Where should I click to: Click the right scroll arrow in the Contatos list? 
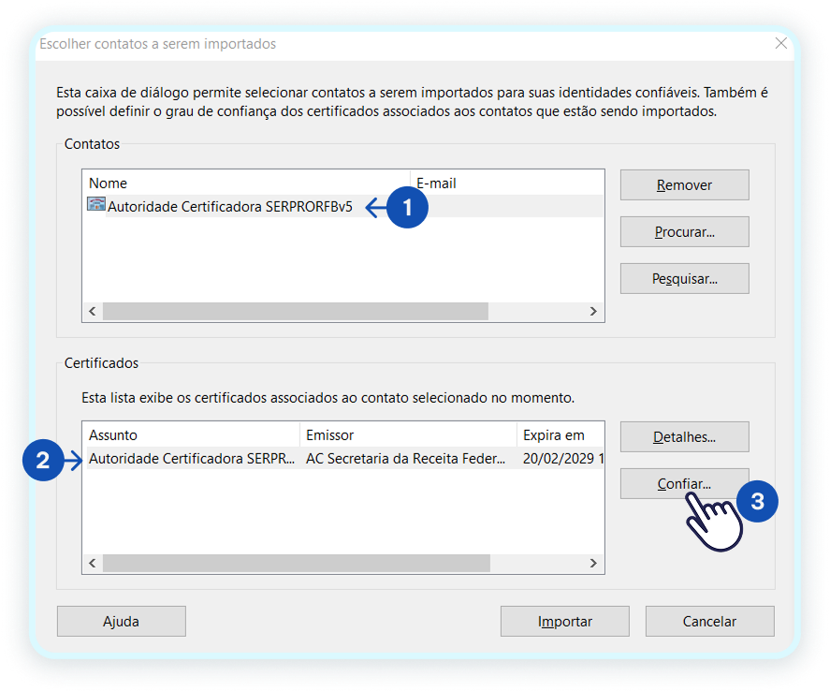point(593,311)
